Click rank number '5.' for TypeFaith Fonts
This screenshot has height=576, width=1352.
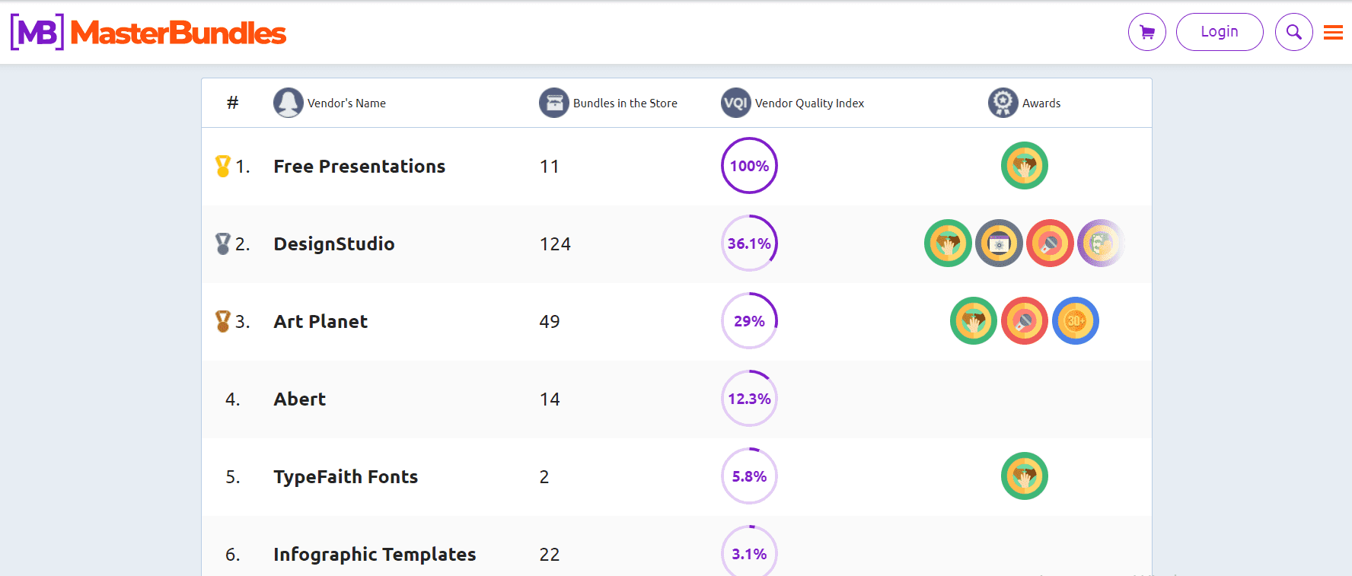tap(233, 476)
